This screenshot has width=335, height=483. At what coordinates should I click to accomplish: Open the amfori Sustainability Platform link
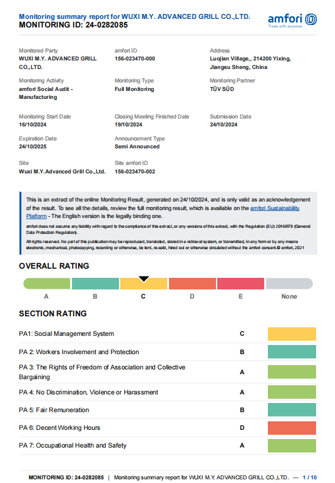pos(275,208)
